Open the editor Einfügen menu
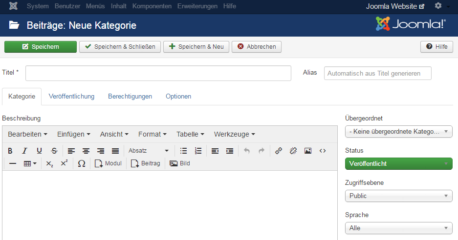The image size is (458, 240). click(x=74, y=134)
